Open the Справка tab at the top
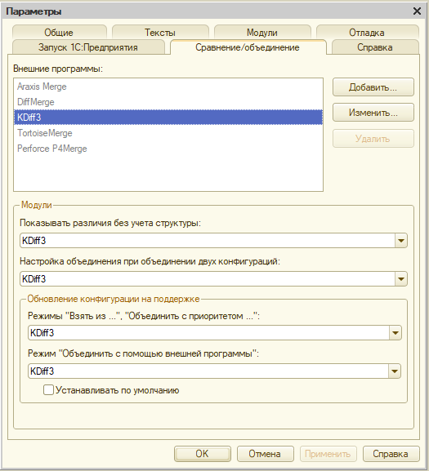The image size is (429, 471). point(375,47)
